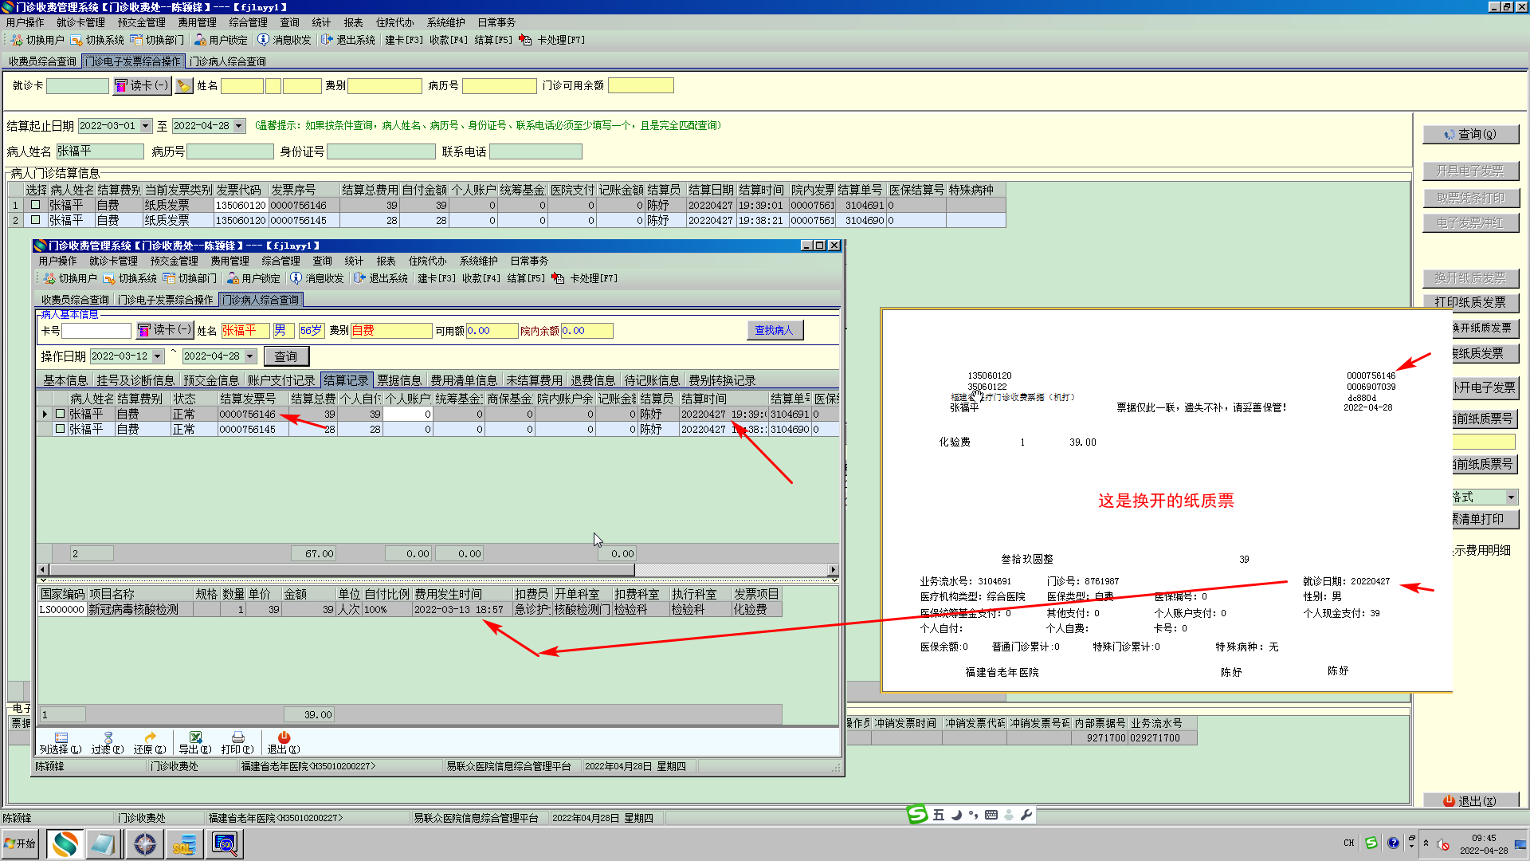Check the first row checkbox in 病人门诊结算信息
Viewport: 1530px width, 861px height.
tap(35, 205)
